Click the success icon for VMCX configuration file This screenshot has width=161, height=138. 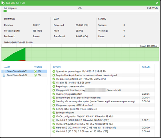click(54, 116)
